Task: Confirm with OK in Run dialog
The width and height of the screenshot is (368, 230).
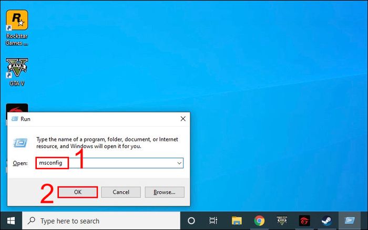Action: [78, 192]
